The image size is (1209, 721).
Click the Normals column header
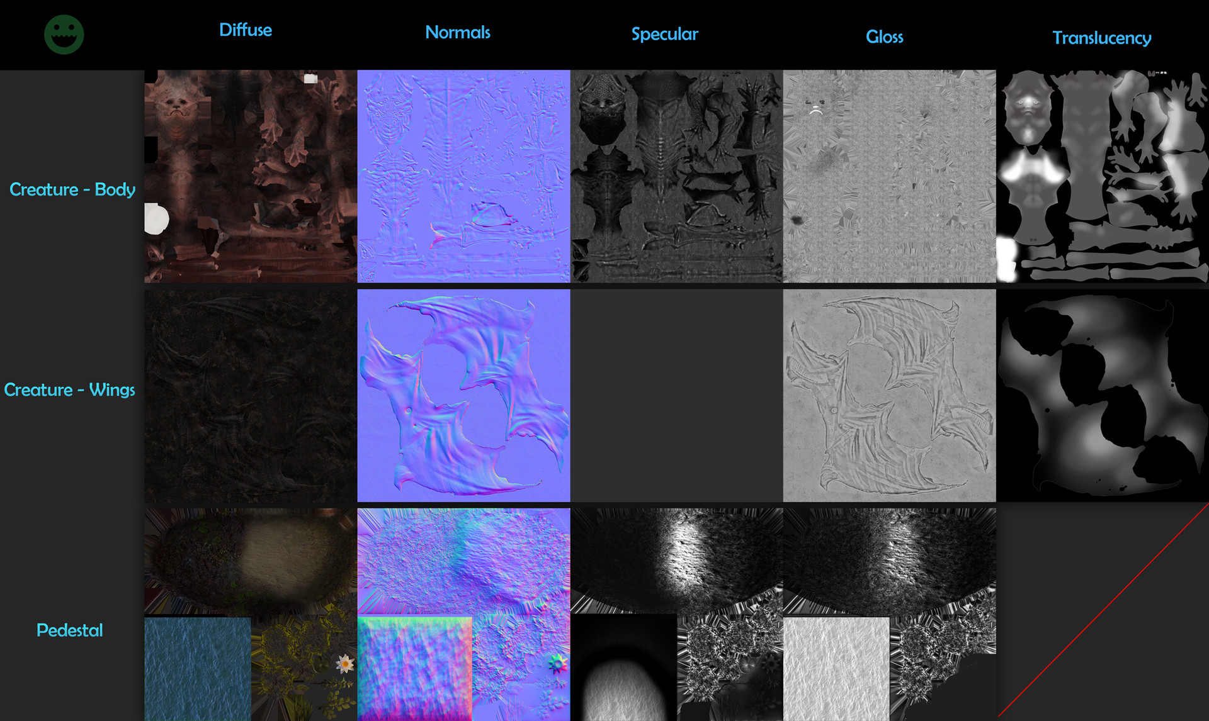coord(457,33)
